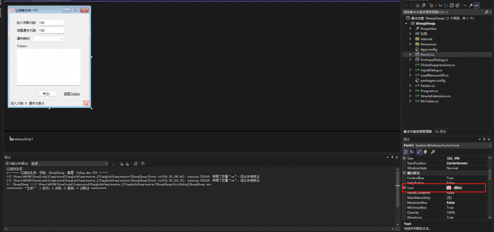Select StructsExtensions.cs file
Image resolution: width=494 pixels, height=232 pixels.
point(436,96)
